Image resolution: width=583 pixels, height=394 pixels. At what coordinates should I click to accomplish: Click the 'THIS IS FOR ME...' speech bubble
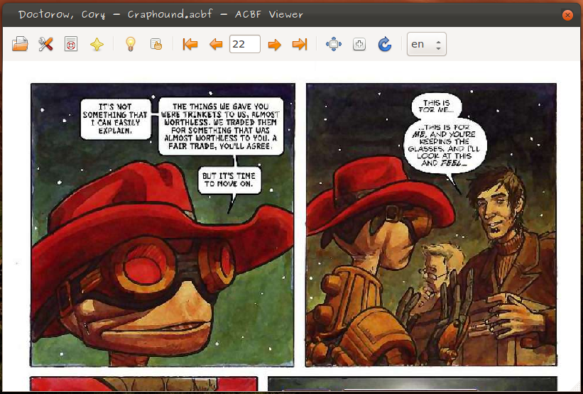(x=437, y=106)
